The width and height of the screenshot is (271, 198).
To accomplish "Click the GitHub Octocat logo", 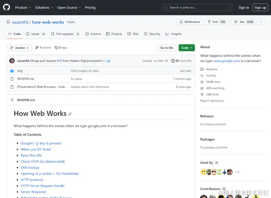I will [6, 7].
